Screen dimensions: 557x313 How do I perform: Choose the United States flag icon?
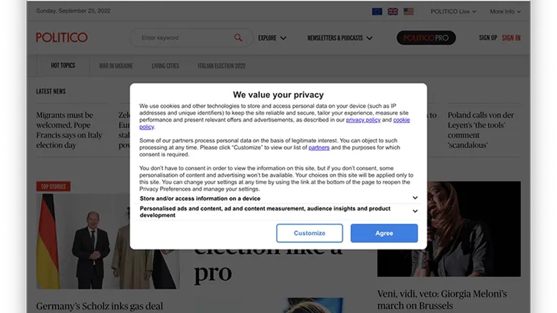[x=408, y=12]
